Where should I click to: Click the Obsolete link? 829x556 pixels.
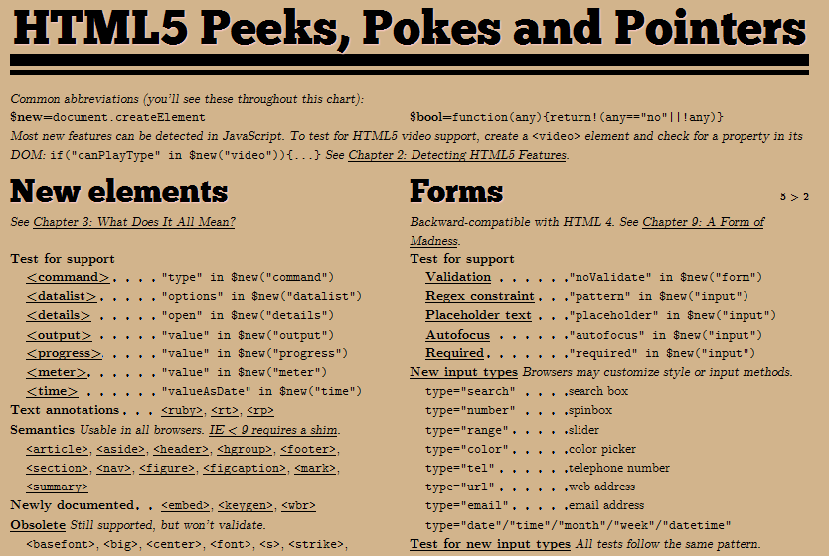(38, 525)
